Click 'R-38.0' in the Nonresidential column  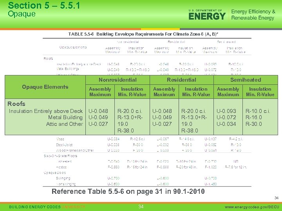[x=126, y=131]
